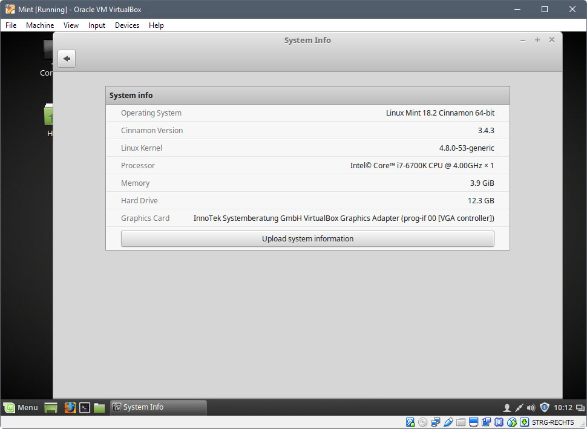
Task: Click VirtualBox USB devices indicator
Action: pyautogui.click(x=448, y=422)
